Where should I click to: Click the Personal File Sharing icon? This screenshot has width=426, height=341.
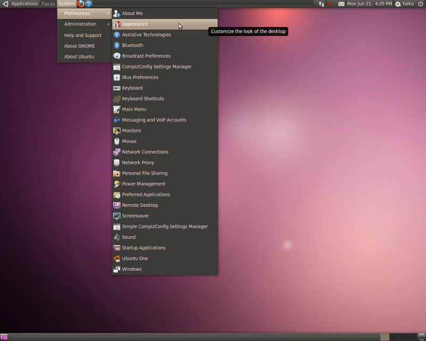coord(117,173)
